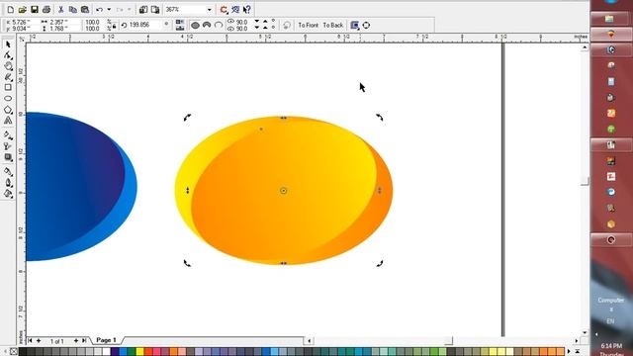The height and width of the screenshot is (356, 633).
Task: Click the horizontal scrollbar left arrow
Action: coord(310,340)
